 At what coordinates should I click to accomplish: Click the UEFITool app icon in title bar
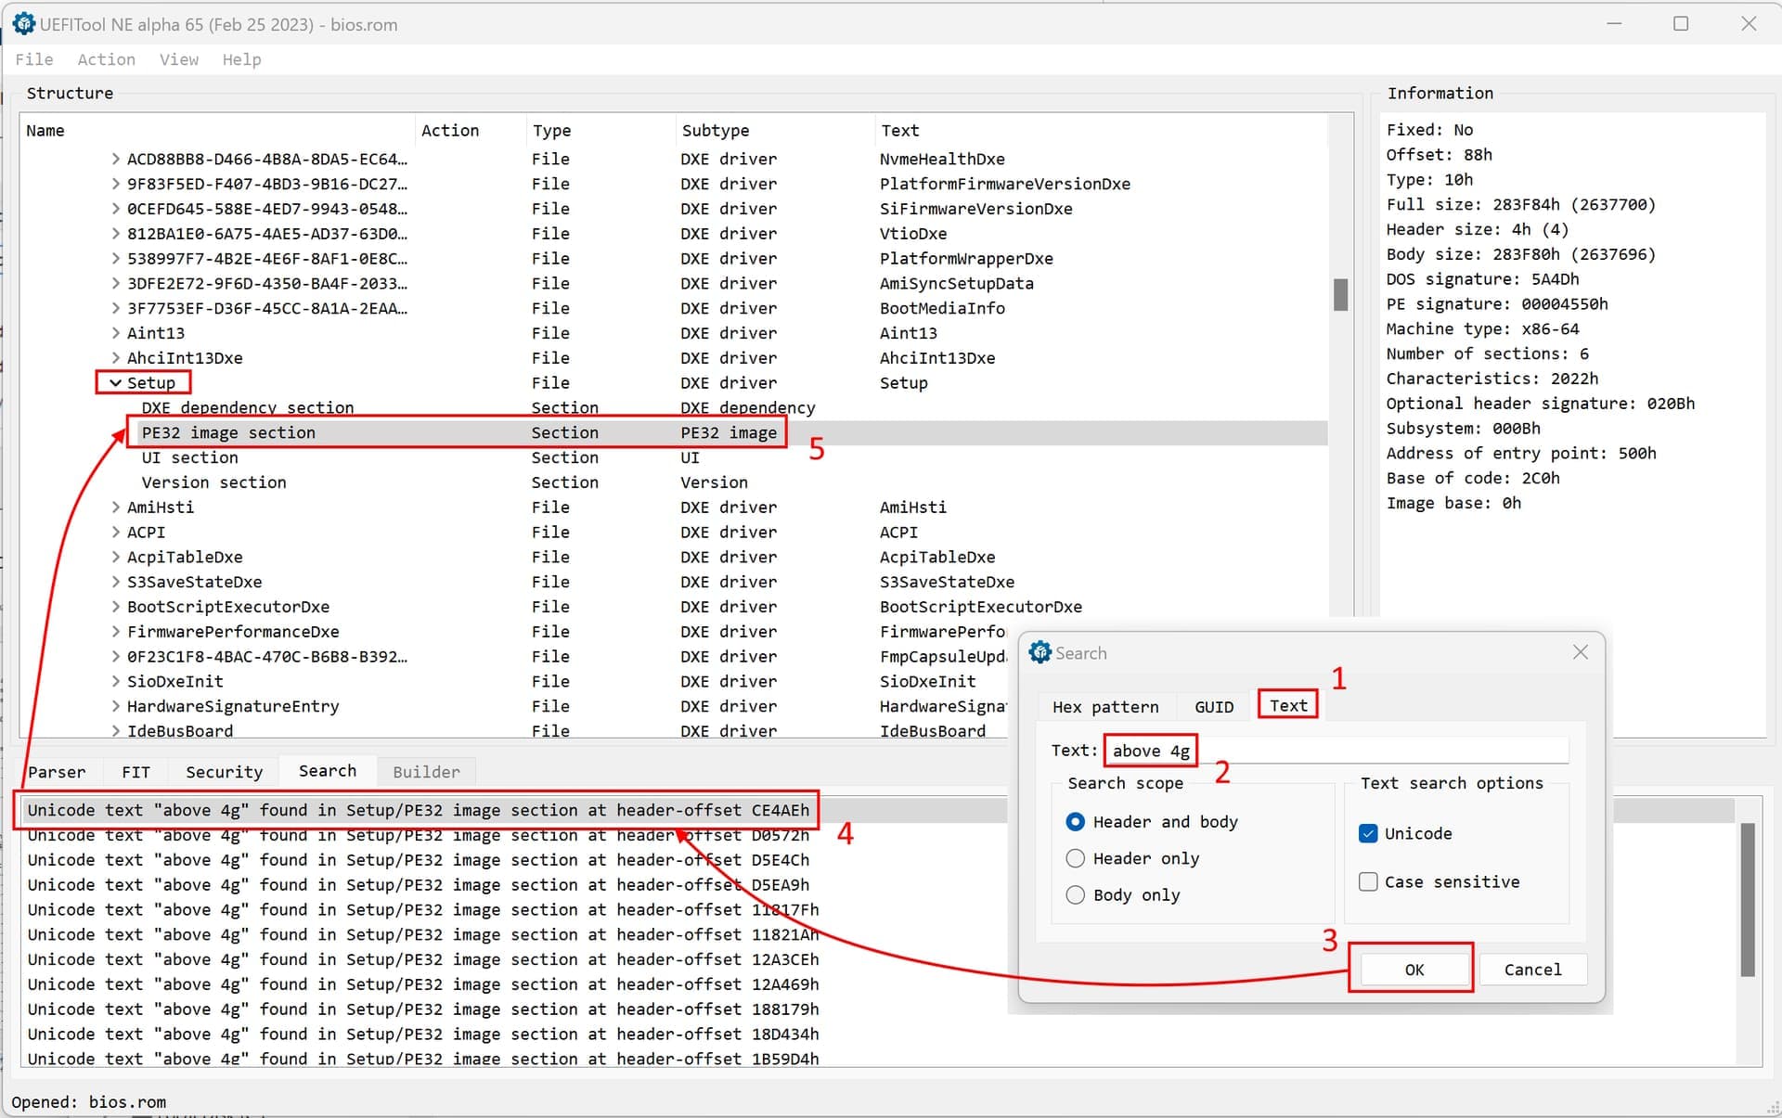click(x=23, y=24)
